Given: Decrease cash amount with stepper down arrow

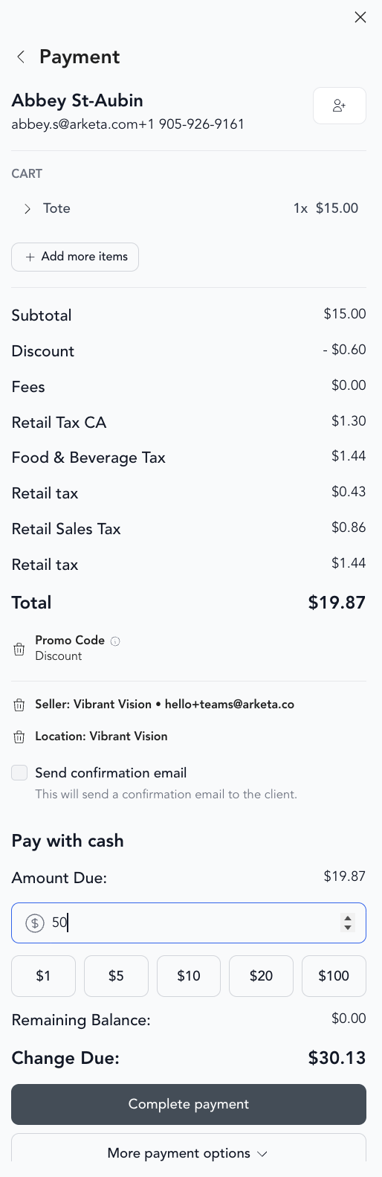Looking at the screenshot, I should pos(348,928).
